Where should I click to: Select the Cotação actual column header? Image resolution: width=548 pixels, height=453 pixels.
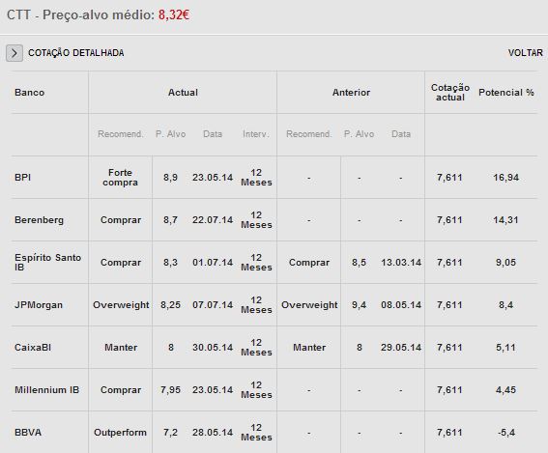pyautogui.click(x=450, y=93)
